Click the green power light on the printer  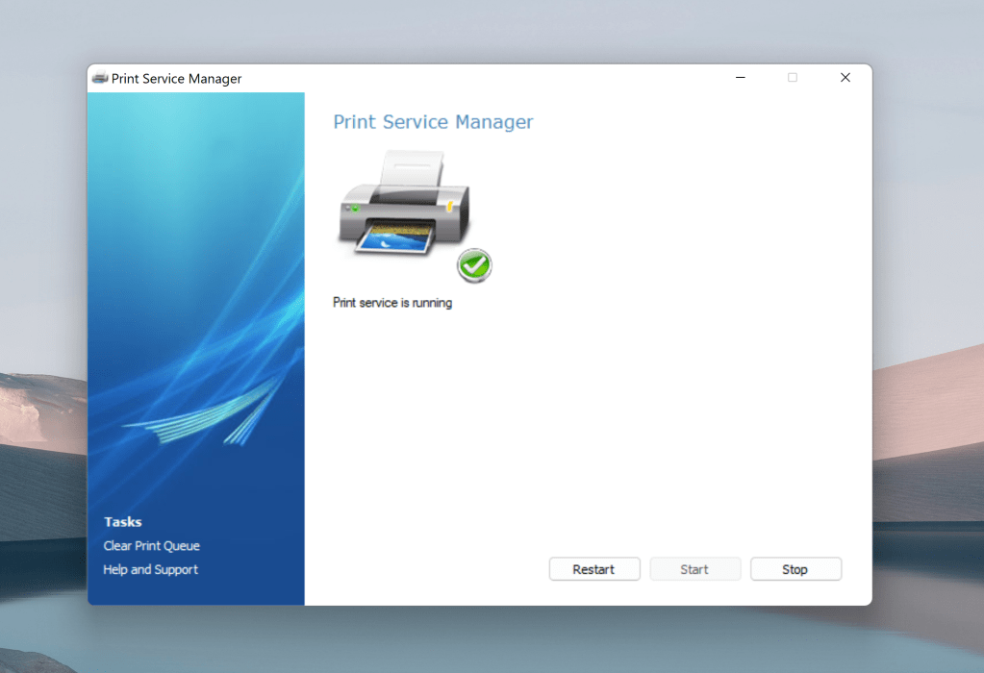[x=355, y=208]
